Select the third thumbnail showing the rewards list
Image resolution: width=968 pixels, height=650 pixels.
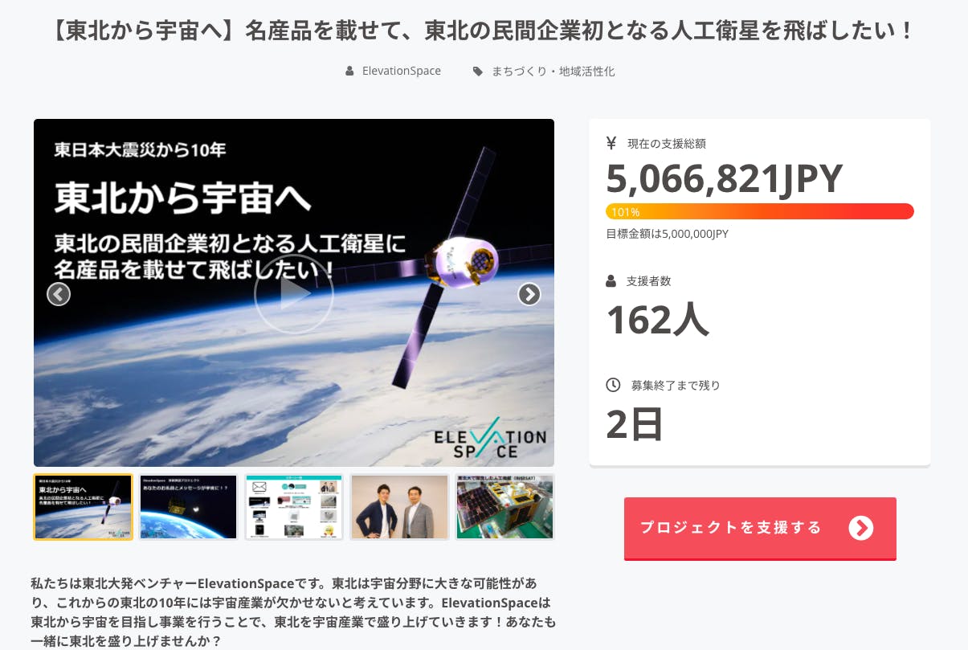pyautogui.click(x=294, y=507)
